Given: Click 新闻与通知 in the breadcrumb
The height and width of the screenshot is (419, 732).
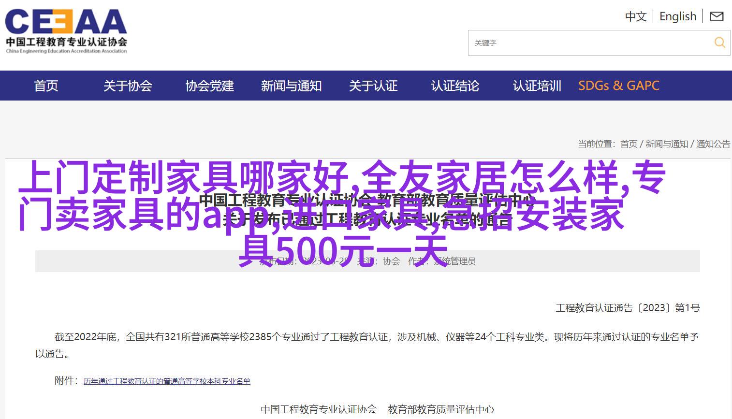Looking at the screenshot, I should coord(666,144).
